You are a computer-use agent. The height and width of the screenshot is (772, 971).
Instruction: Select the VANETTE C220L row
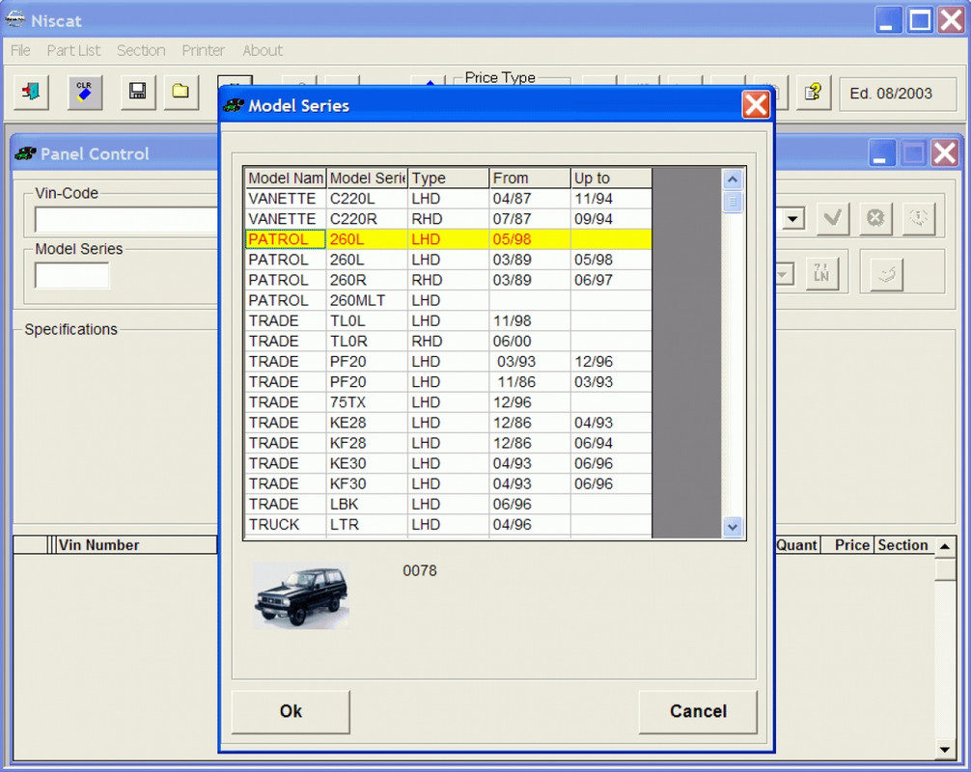tap(449, 199)
